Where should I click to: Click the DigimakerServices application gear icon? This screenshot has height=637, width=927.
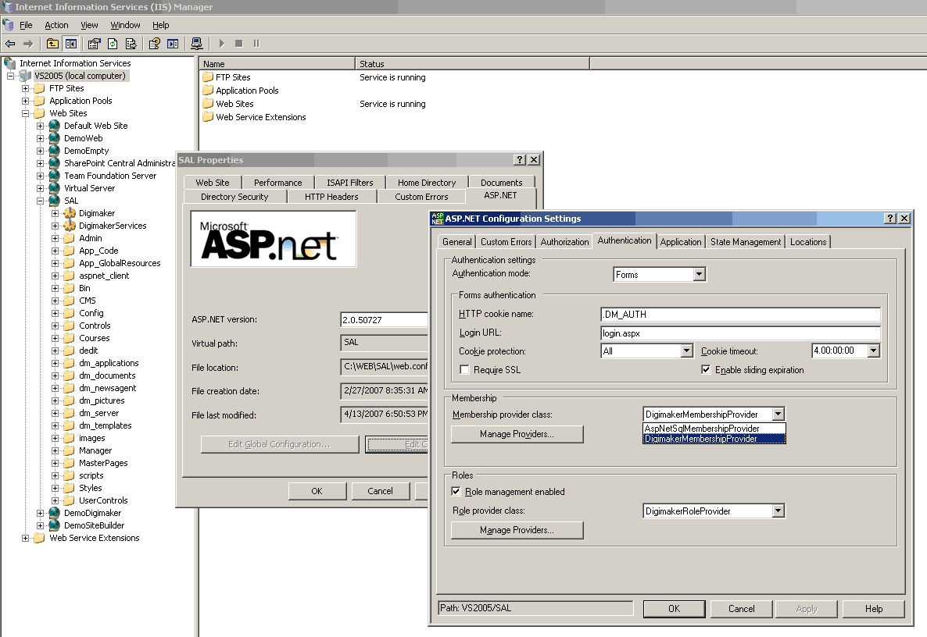(x=70, y=226)
